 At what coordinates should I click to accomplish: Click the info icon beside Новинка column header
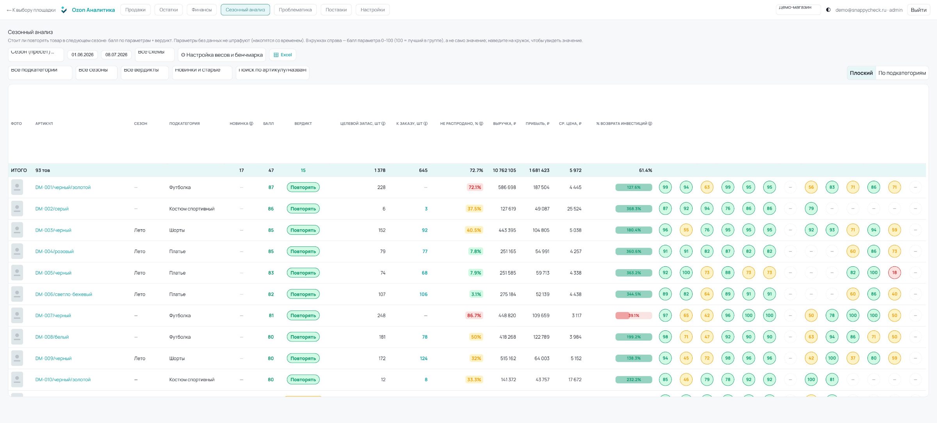tap(251, 123)
